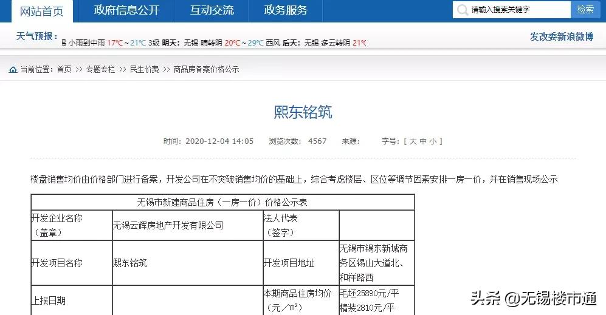The height and width of the screenshot is (315, 606).
Task: Click the intro paragraph starting 楼盘销售均价
Action: [x=294, y=179]
